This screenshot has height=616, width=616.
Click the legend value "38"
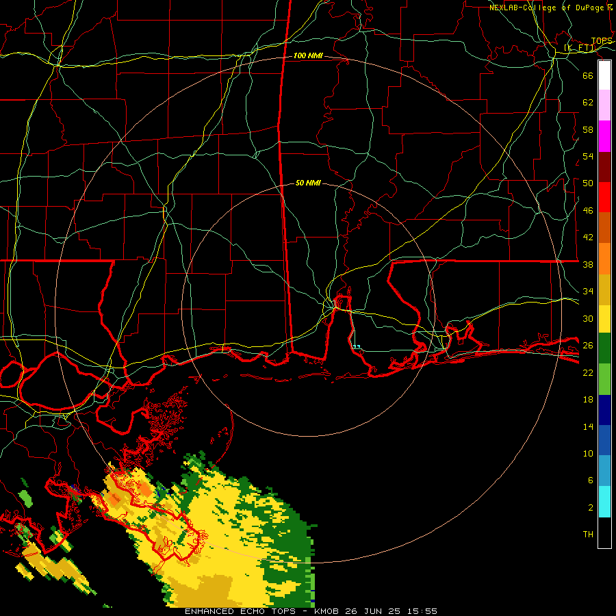[588, 265]
